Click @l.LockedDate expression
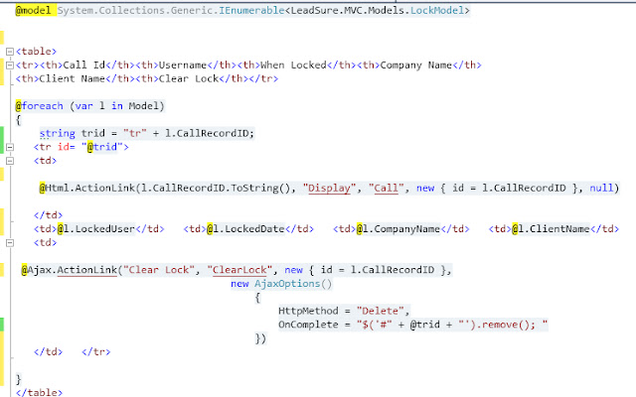 [245, 229]
